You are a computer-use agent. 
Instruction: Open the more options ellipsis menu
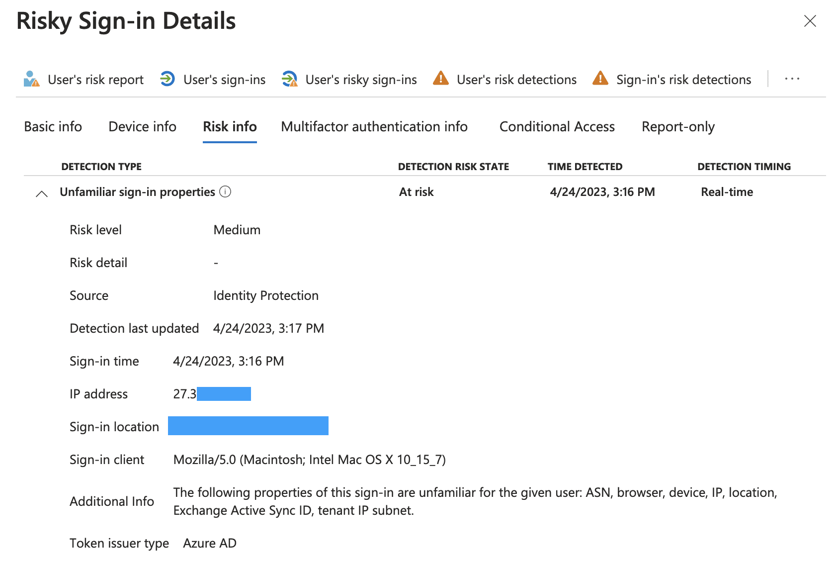click(792, 79)
